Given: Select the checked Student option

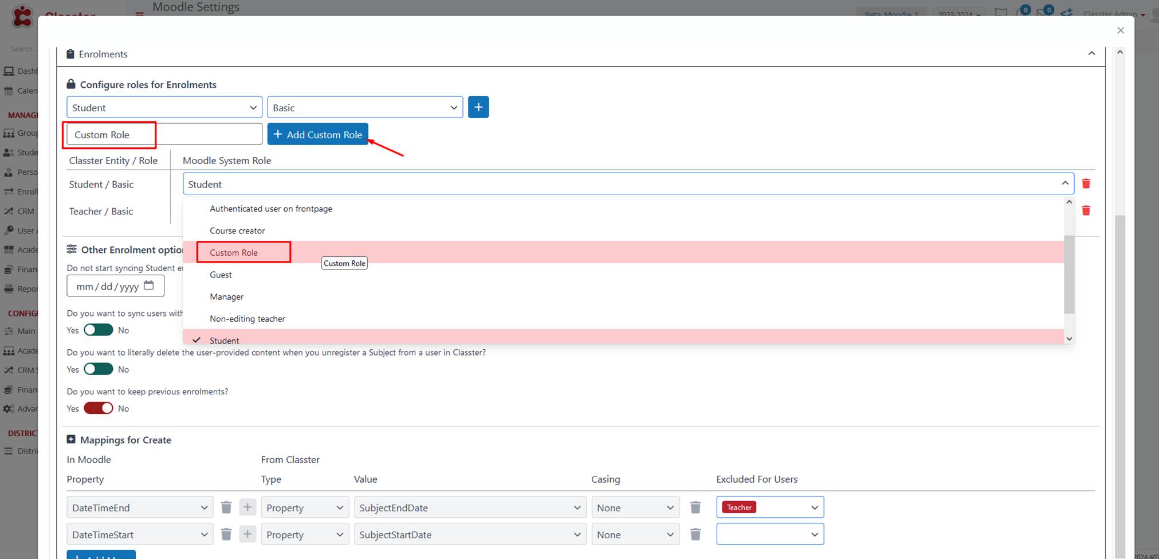Looking at the screenshot, I should coord(623,338).
